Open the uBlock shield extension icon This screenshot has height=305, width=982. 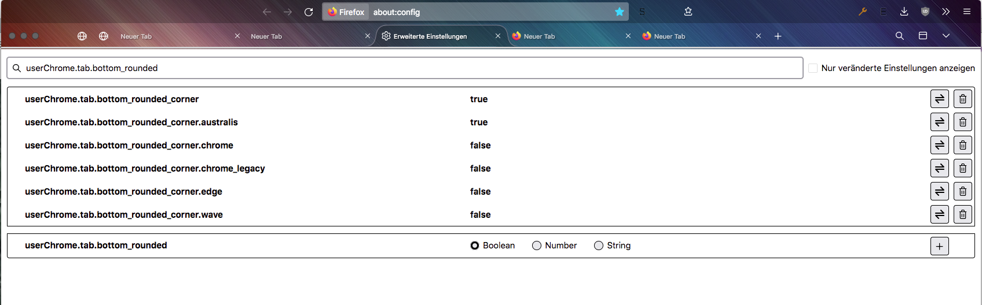coord(925,12)
